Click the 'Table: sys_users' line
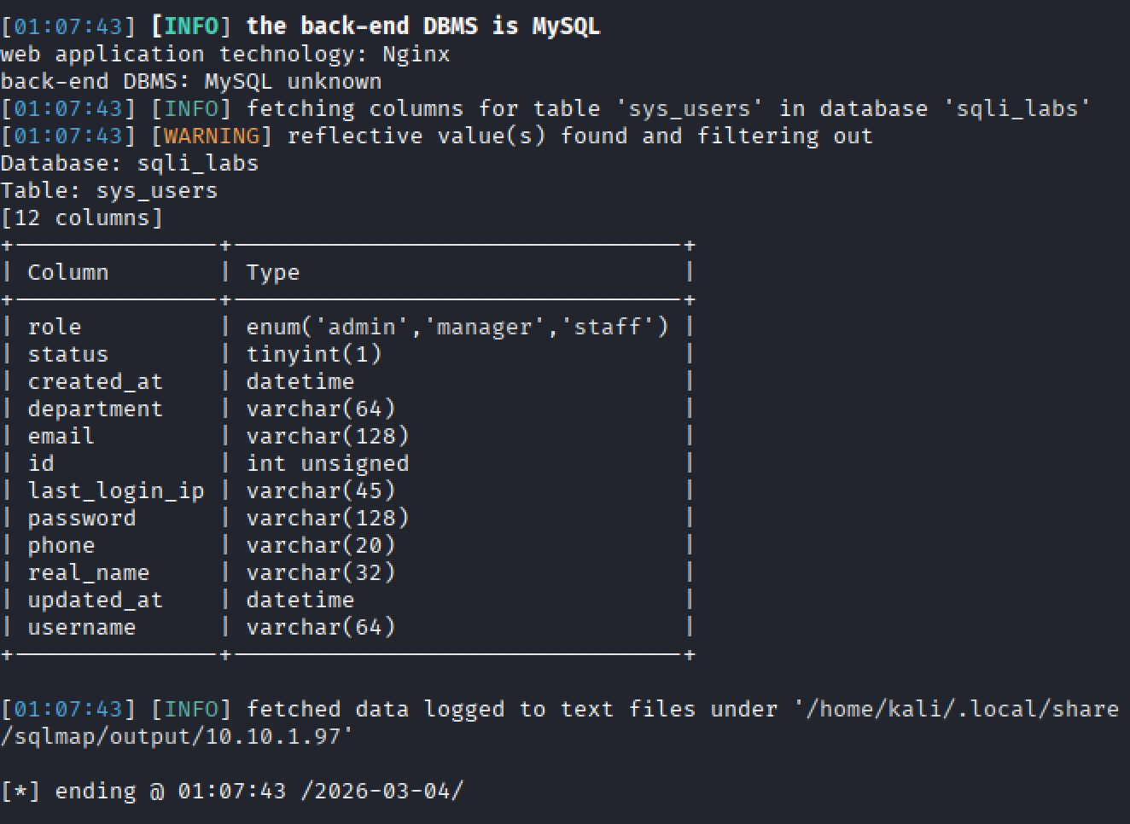The image size is (1130, 824). tap(109, 190)
